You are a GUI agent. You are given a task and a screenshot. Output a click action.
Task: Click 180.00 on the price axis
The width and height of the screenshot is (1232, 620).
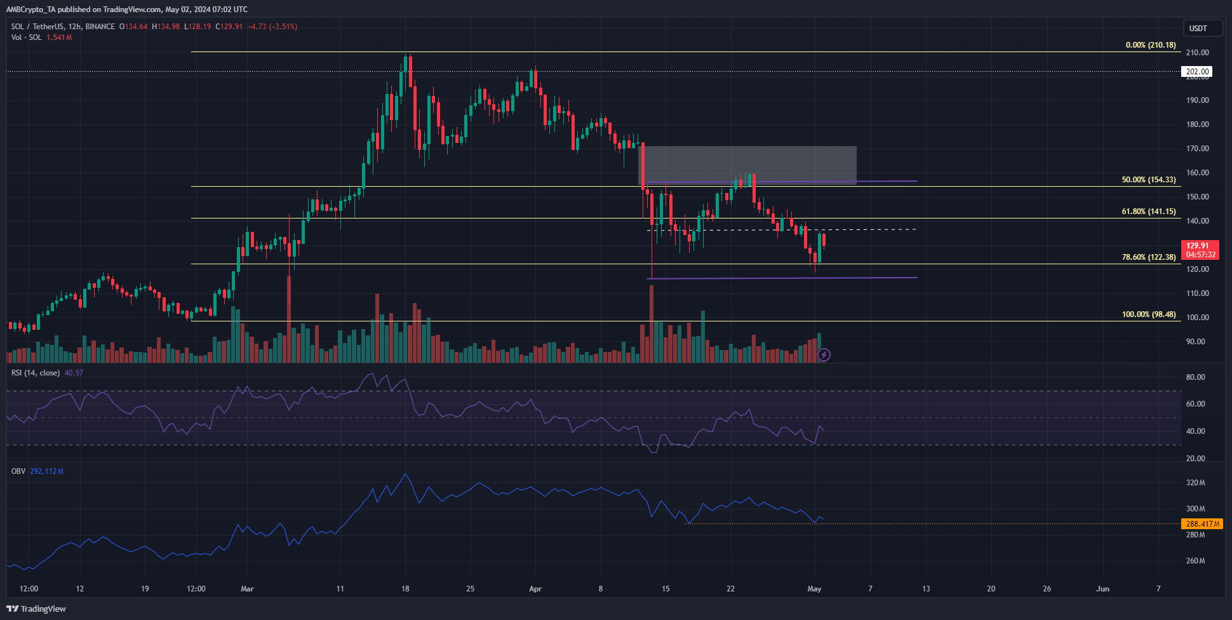tap(1198, 125)
